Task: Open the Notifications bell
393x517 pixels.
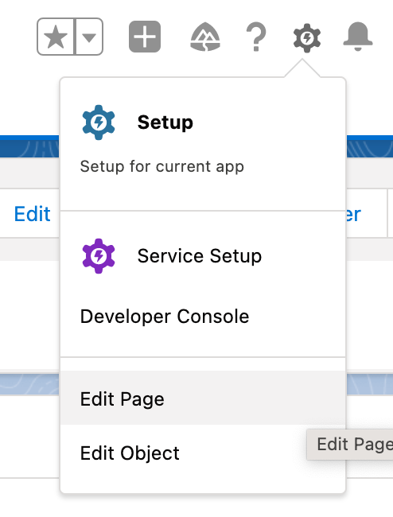Action: point(358,37)
